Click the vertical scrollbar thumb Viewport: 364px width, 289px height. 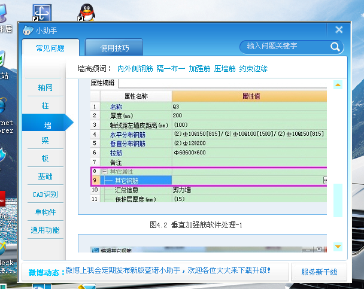[338, 200]
